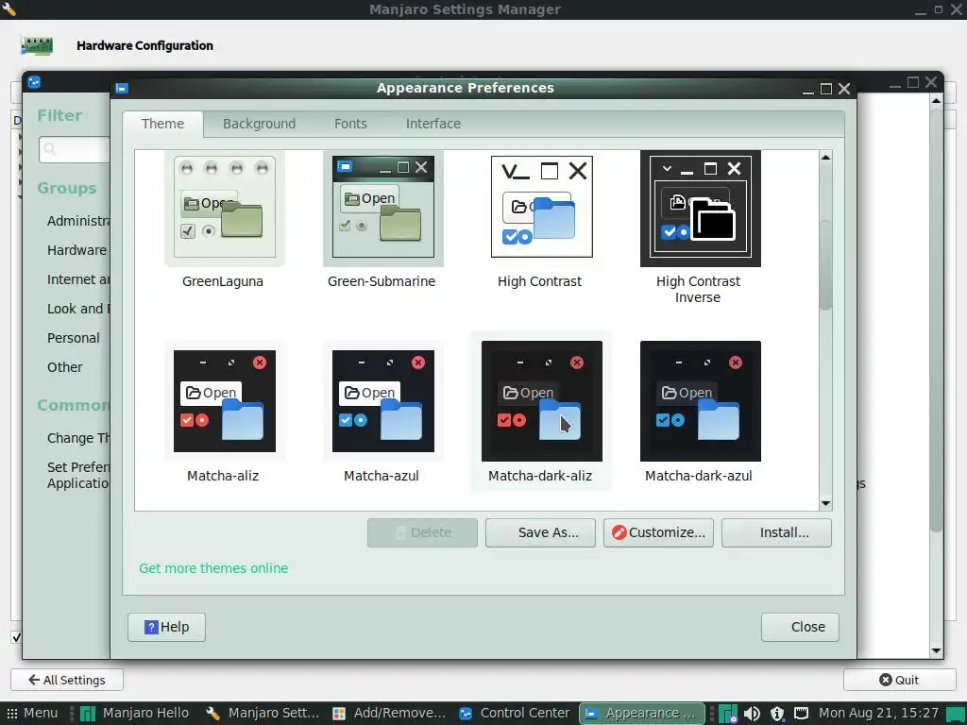Quit Manjaro Settings Manager

(x=899, y=680)
